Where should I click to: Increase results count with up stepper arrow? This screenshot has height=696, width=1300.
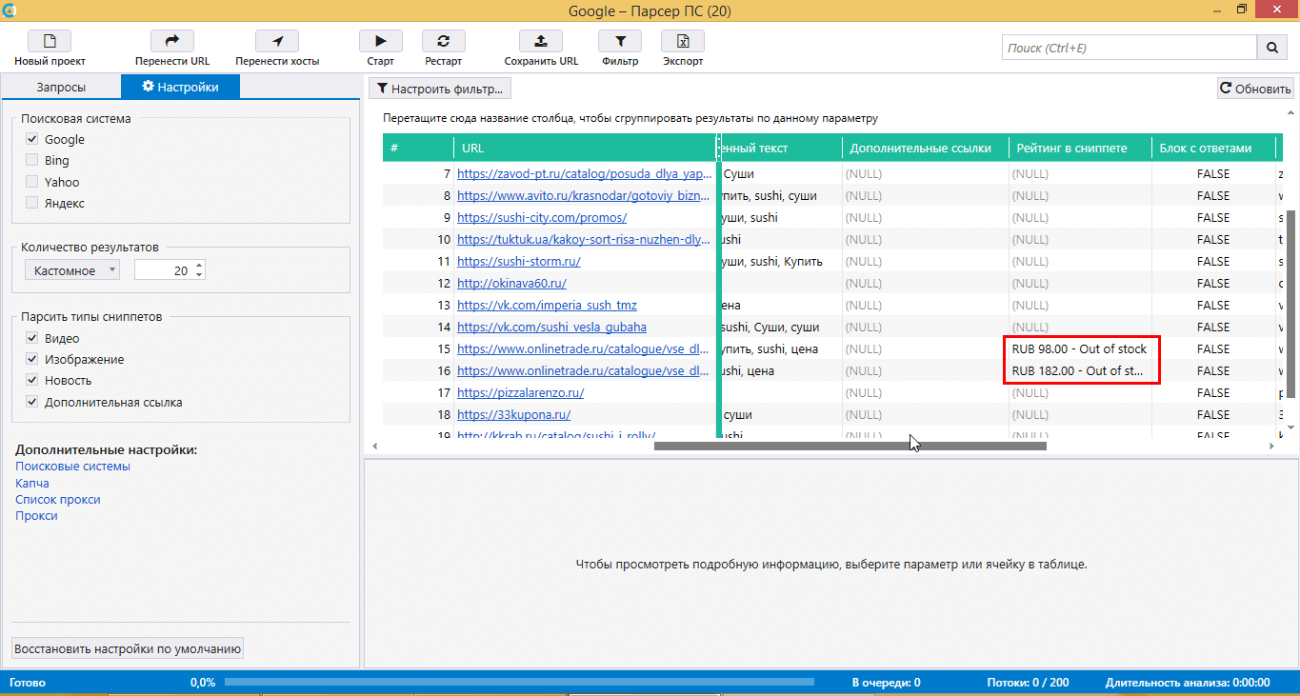199,266
